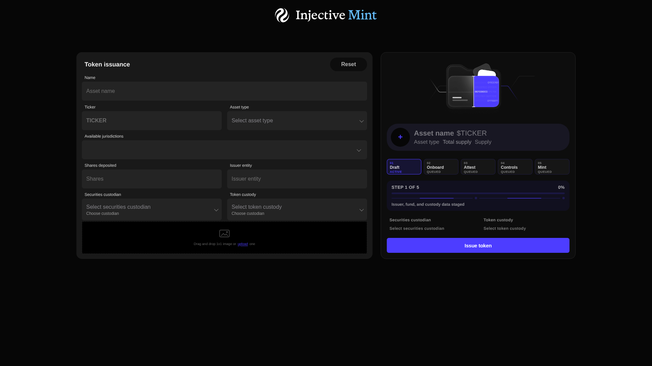
Task: Click the plus icon to add token image
Action: pyautogui.click(x=400, y=137)
